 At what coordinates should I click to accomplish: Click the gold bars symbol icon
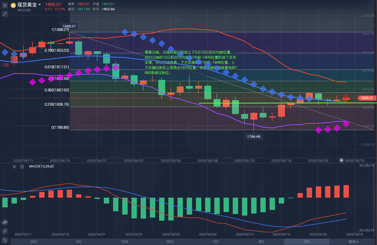13,5
